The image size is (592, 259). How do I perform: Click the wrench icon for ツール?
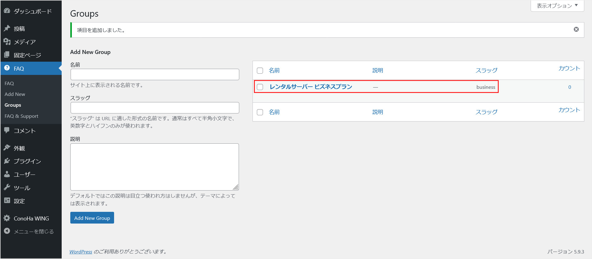coord(7,187)
